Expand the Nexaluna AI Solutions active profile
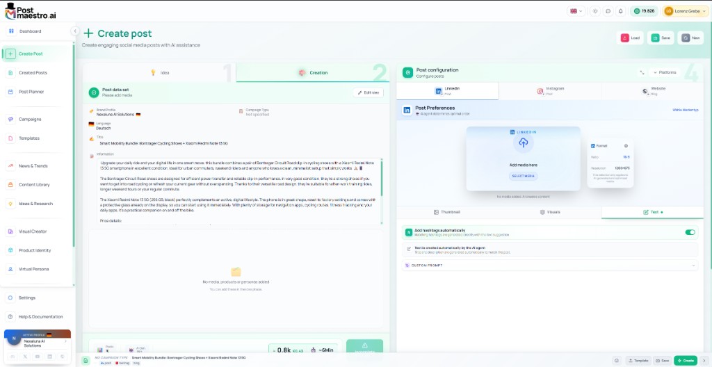The width and height of the screenshot is (712, 367). pyautogui.click(x=65, y=341)
